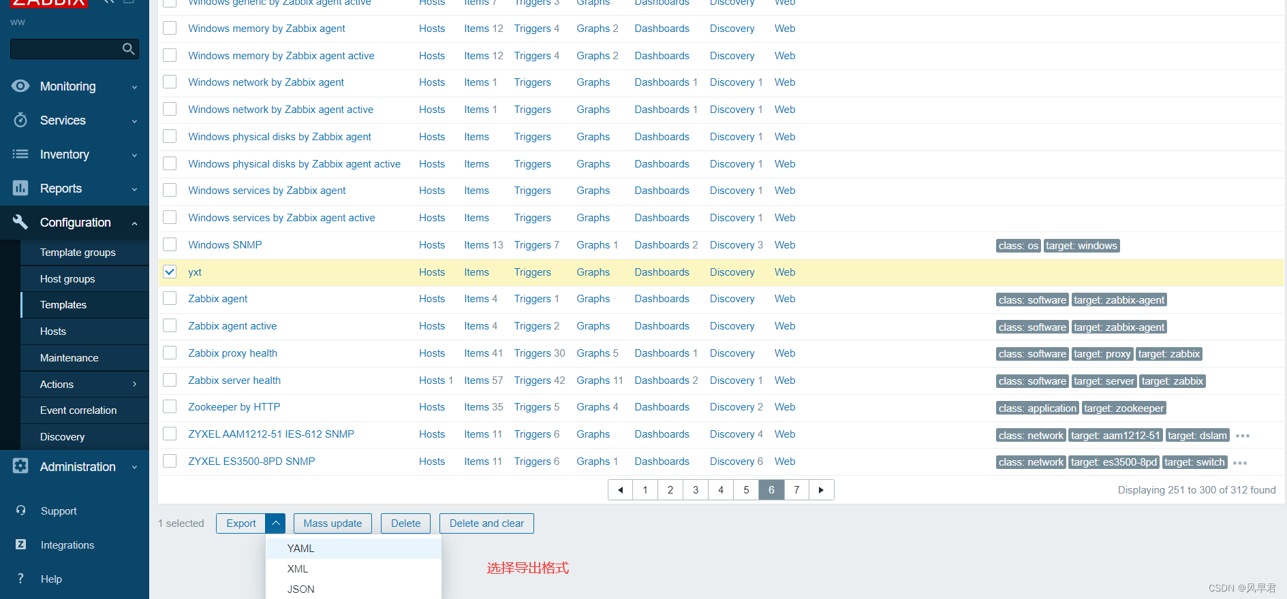Screen dimensions: 1287x599
Task: Check Zabbix proxy health checkbox
Action: [x=170, y=353]
